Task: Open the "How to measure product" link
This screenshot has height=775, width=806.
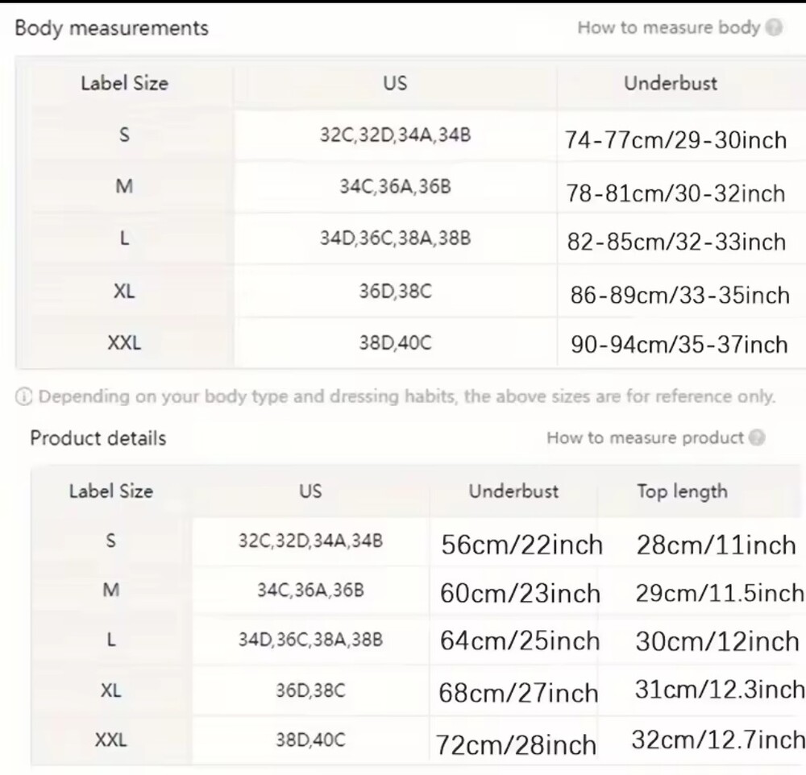Action: (x=644, y=438)
